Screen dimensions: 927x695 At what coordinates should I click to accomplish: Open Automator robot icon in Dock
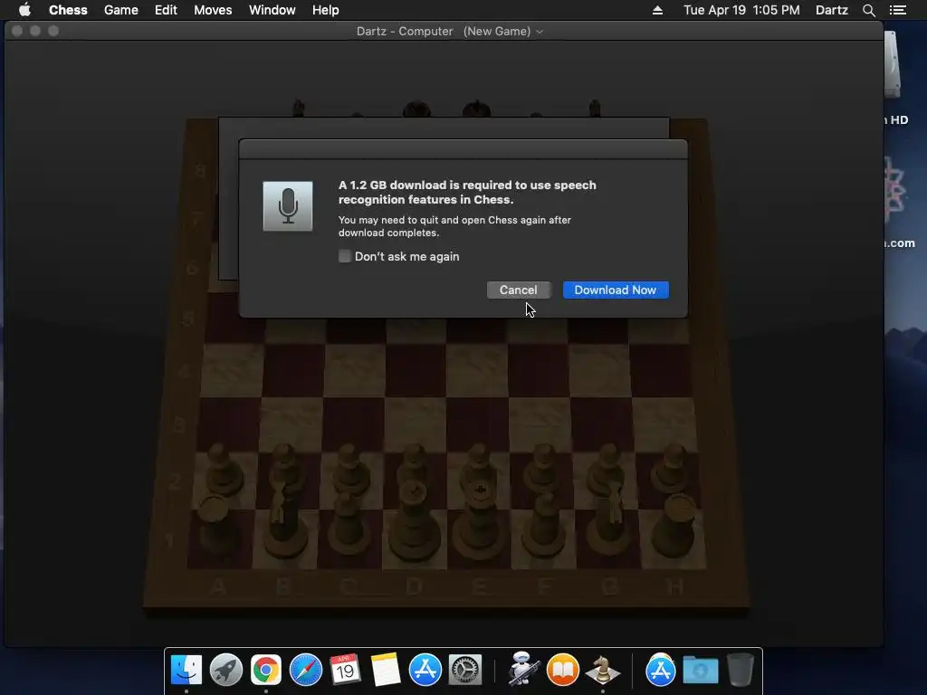point(522,669)
